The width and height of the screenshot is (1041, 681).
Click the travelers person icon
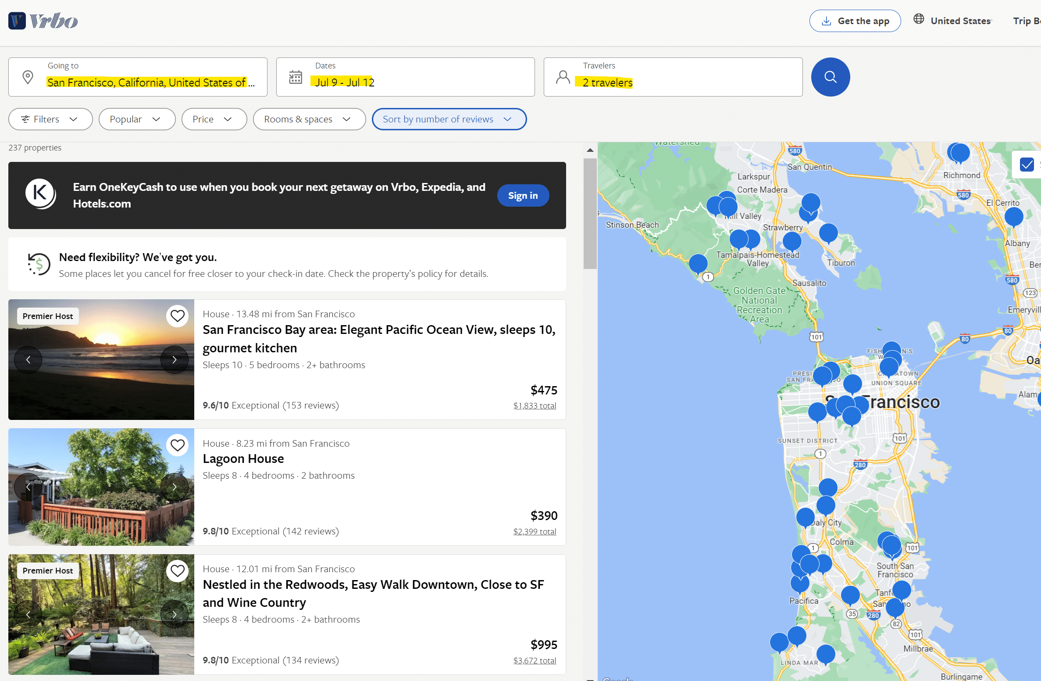click(563, 77)
